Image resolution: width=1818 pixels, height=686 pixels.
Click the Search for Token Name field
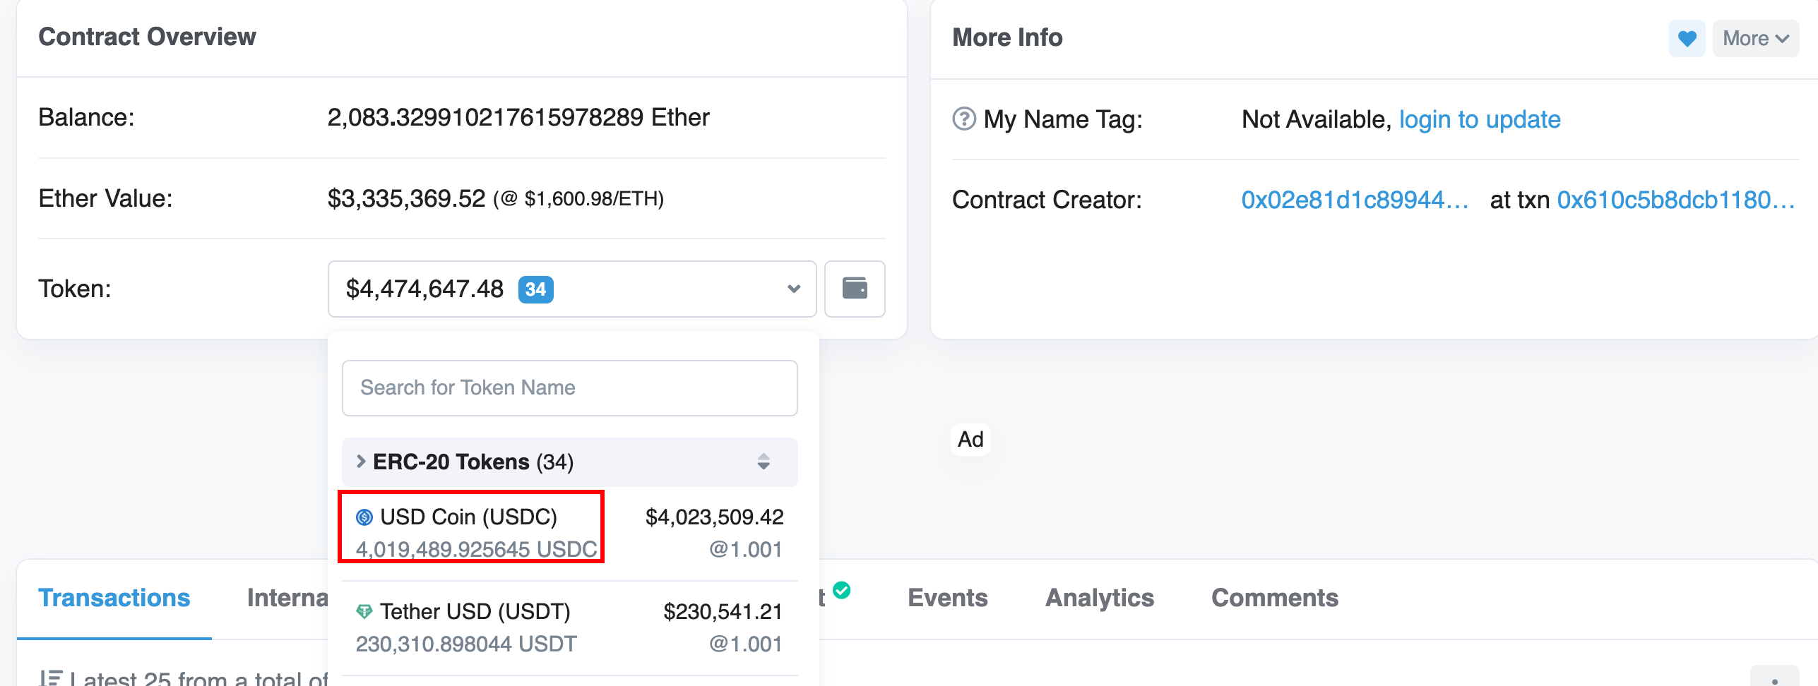(x=569, y=388)
